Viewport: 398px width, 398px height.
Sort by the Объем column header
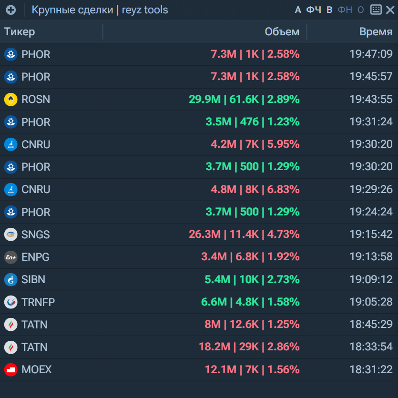click(282, 32)
